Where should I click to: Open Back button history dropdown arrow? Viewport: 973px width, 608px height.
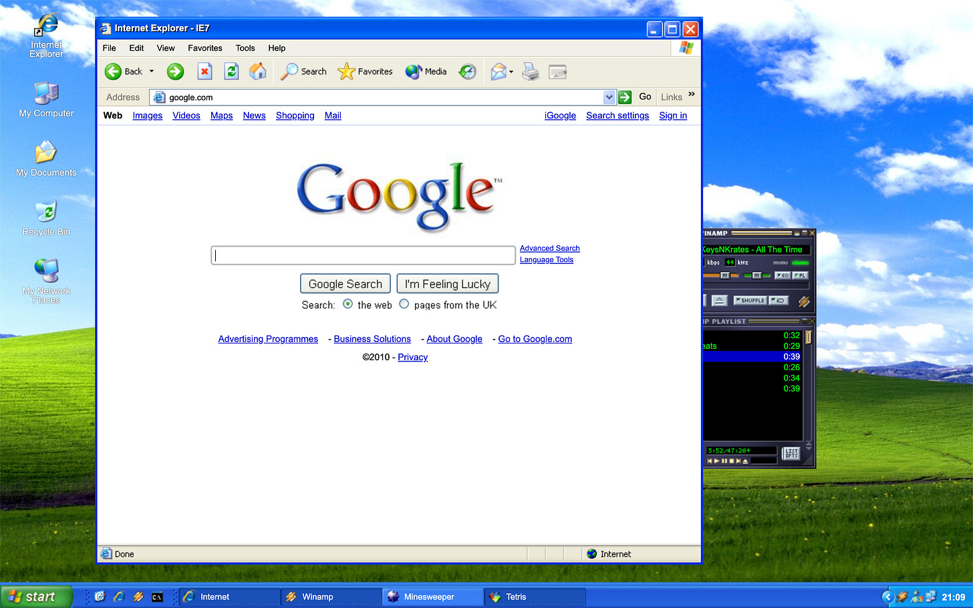[x=152, y=71]
